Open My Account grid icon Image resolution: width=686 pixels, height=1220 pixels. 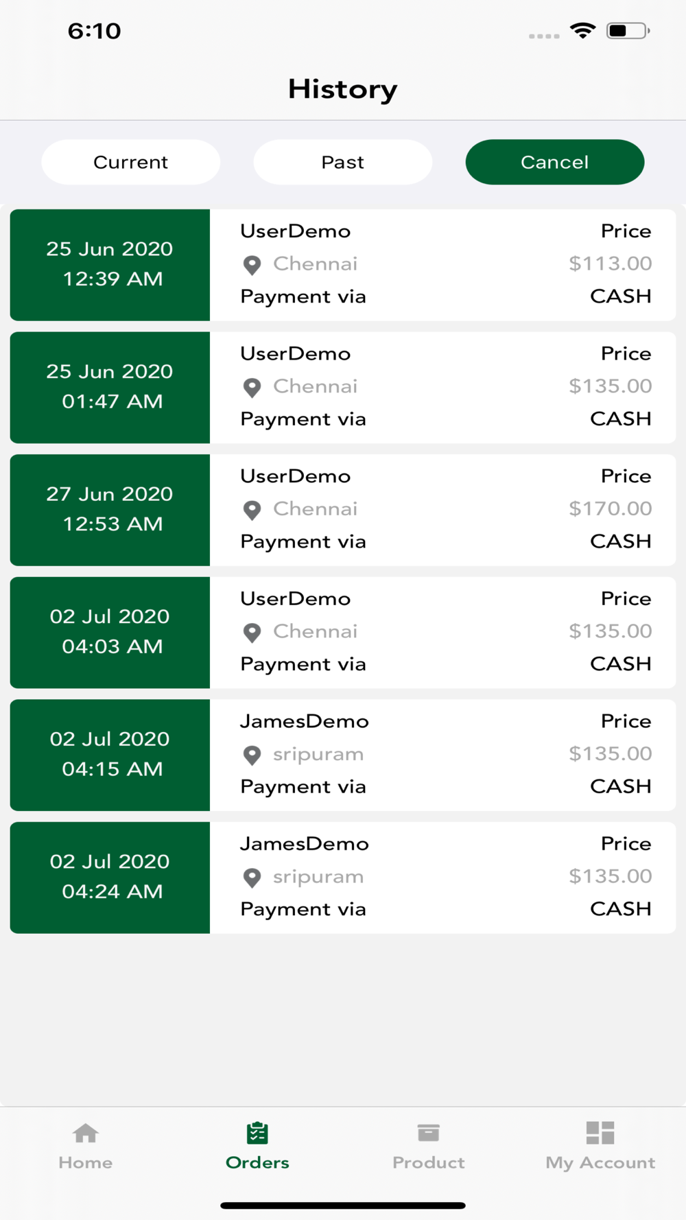coord(600,1133)
